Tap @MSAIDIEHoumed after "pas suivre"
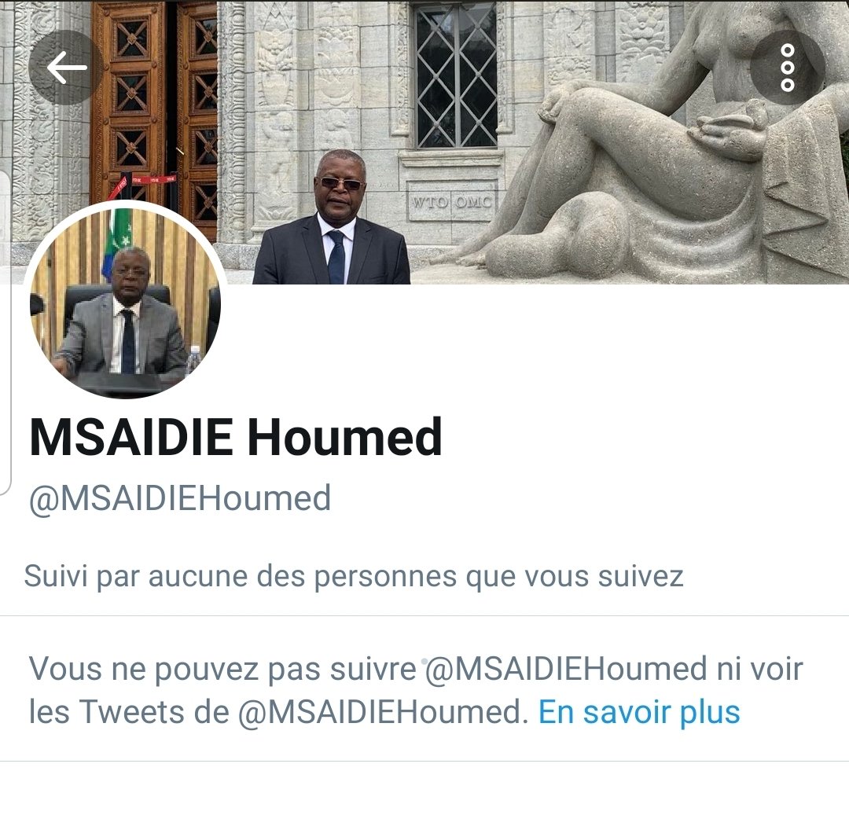This screenshot has width=849, height=826. click(x=566, y=669)
